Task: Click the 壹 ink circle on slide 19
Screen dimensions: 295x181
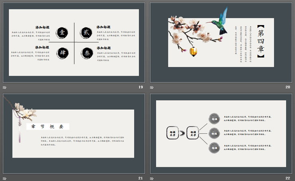Action: pos(62,33)
